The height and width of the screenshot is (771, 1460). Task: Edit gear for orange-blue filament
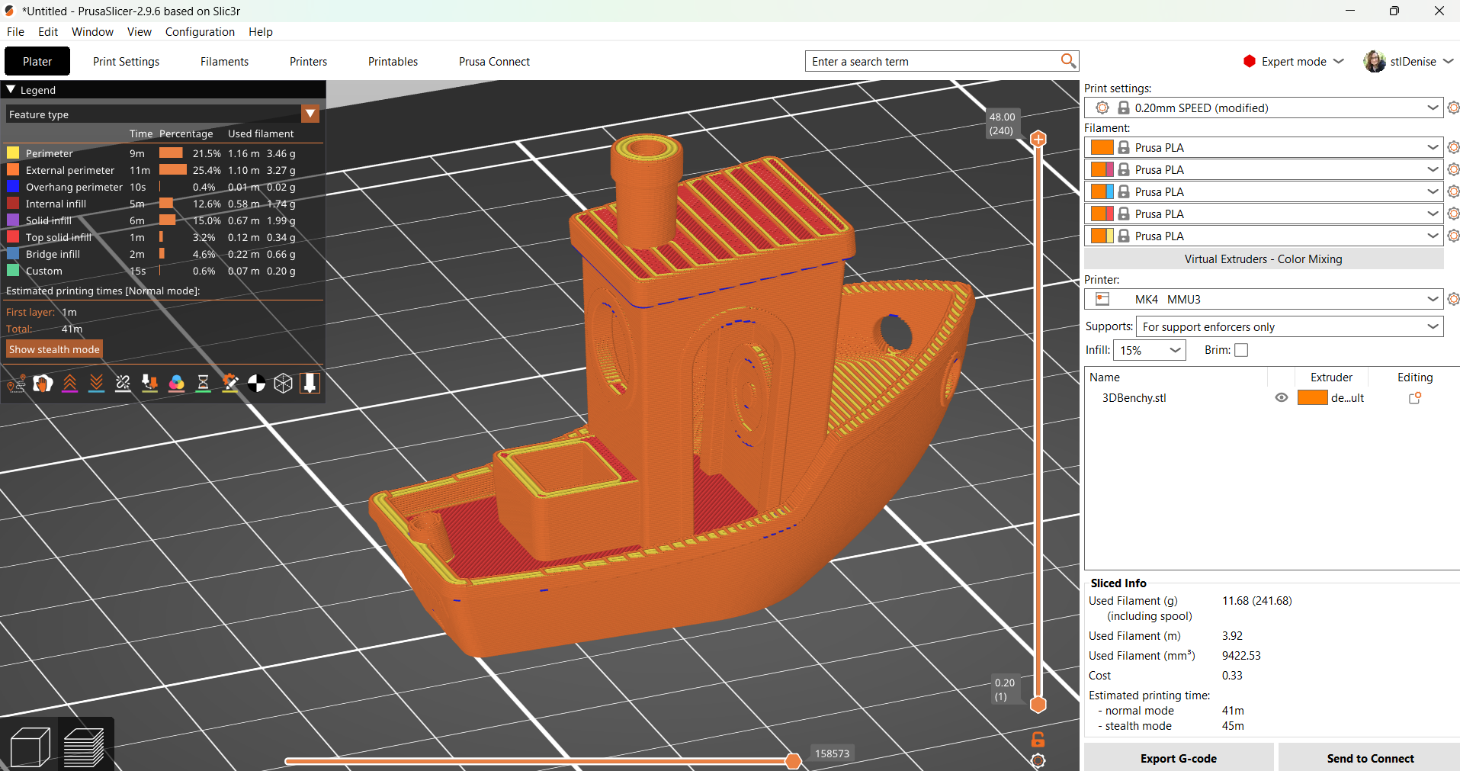click(x=1453, y=191)
